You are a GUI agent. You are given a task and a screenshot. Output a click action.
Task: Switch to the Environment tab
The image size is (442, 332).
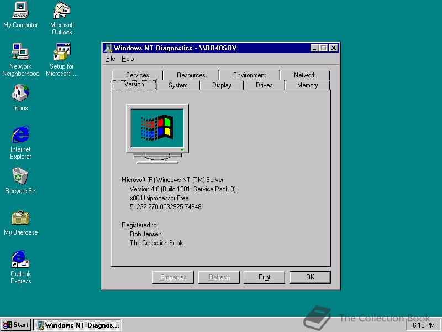pyautogui.click(x=250, y=75)
